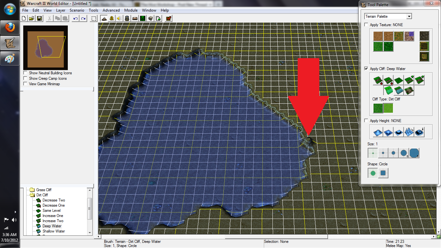The image size is (441, 248).
Task: Open the Object Editor helmet icon
Action: (x=127, y=18)
